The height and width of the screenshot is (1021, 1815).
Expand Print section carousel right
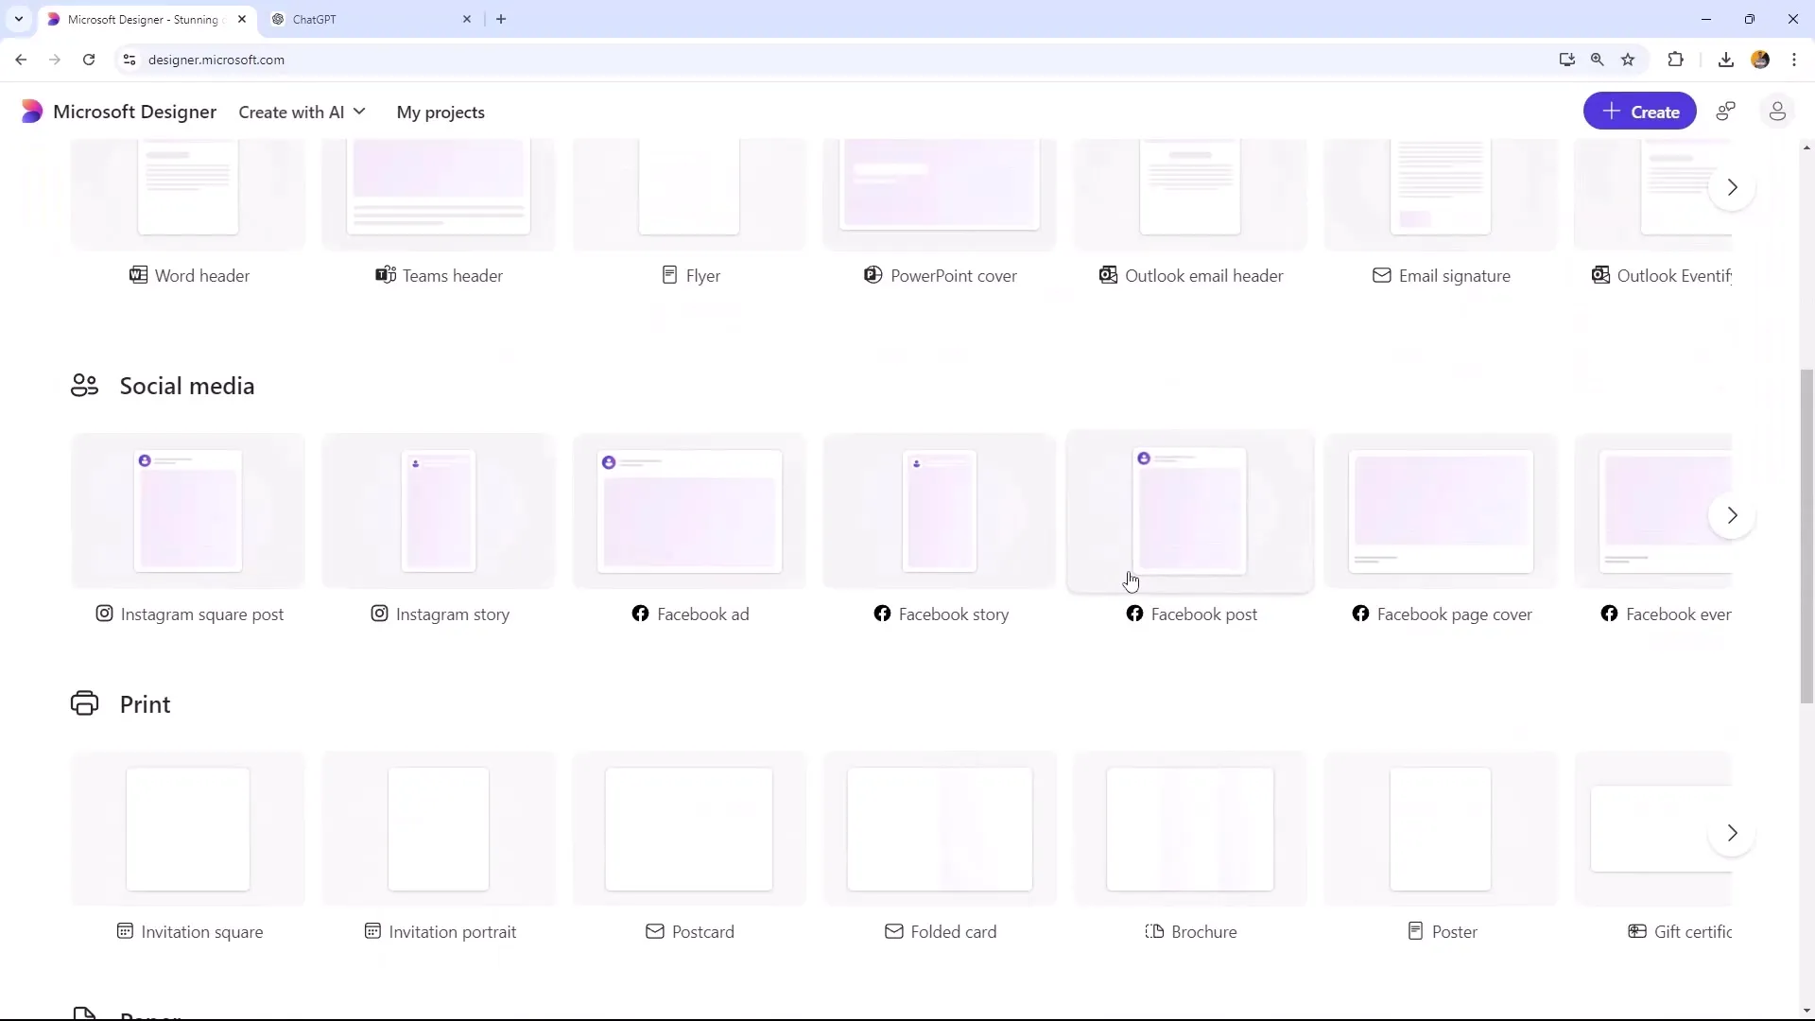coord(1734,833)
